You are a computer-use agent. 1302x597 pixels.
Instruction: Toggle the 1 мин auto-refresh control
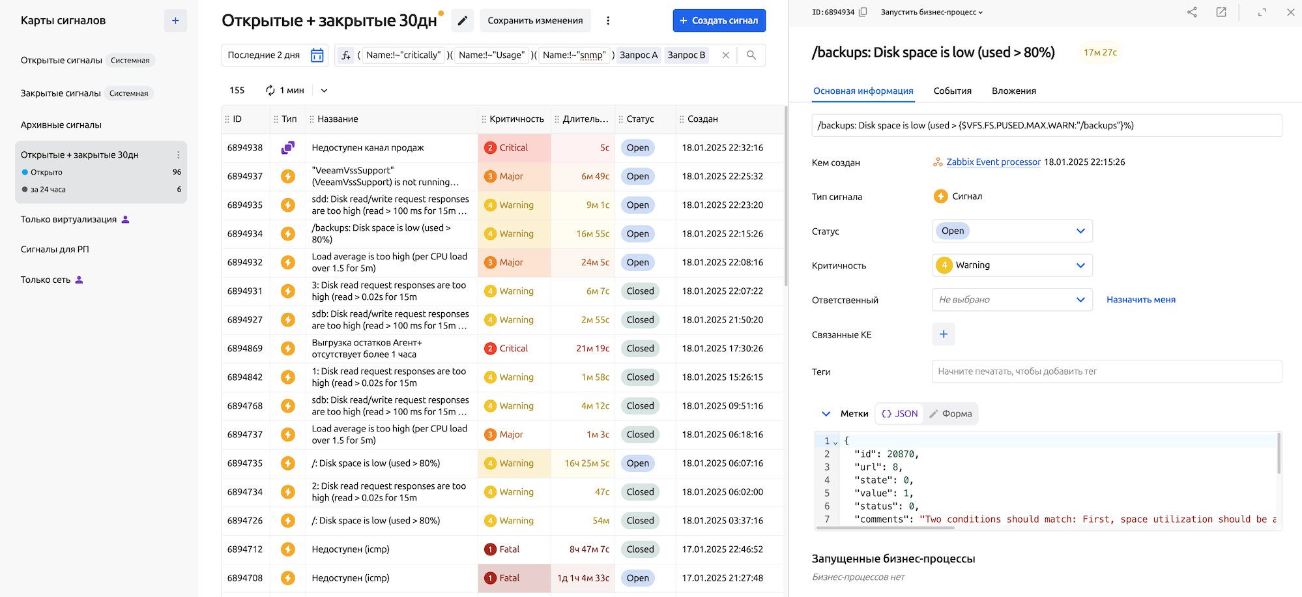[x=285, y=91]
